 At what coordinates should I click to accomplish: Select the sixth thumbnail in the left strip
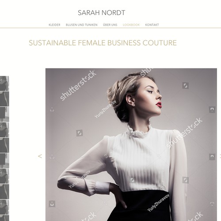coord(4,161)
